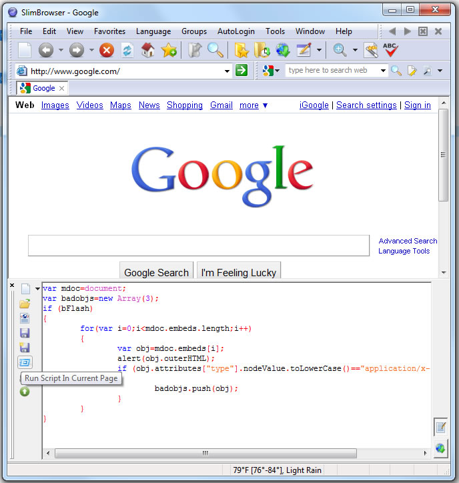Open the Gmail link

(x=221, y=105)
